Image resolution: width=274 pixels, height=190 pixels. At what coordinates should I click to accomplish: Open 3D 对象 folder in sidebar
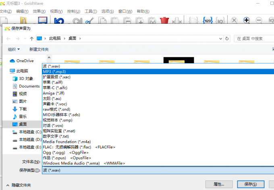coord(23,79)
